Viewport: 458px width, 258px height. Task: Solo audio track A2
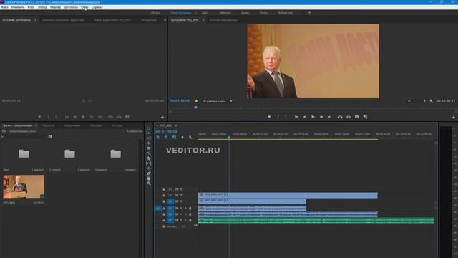[x=185, y=214]
